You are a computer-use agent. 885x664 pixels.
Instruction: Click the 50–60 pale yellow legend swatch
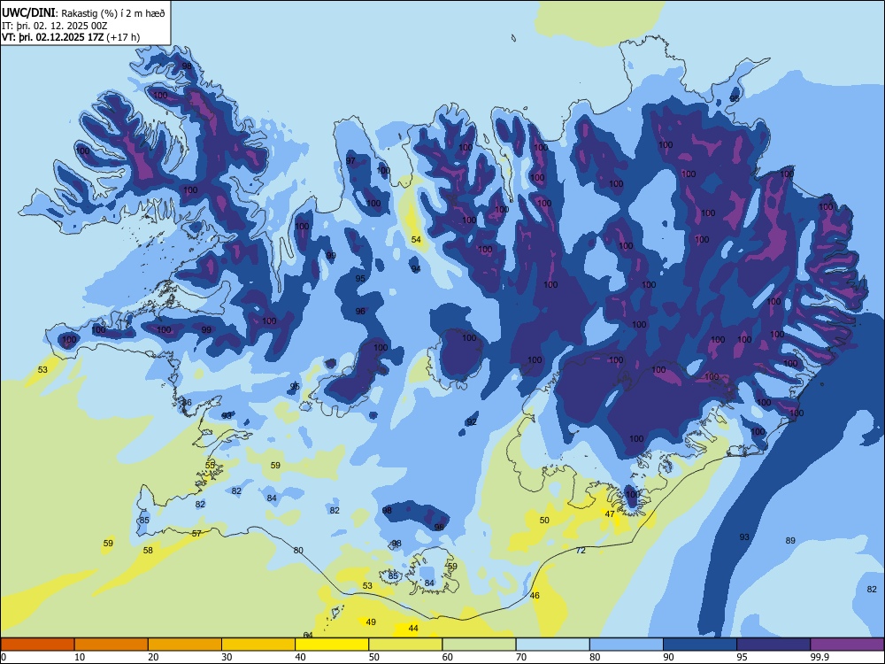[x=405, y=645]
